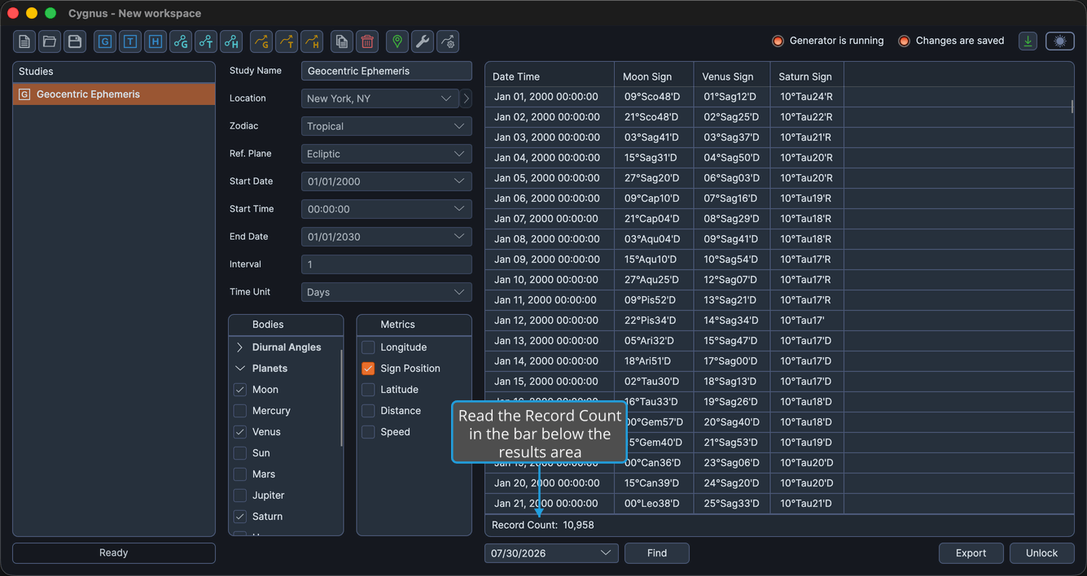Click the Bodies list scrollbar
Viewport: 1087px width, 576px height.
pyautogui.click(x=341, y=397)
